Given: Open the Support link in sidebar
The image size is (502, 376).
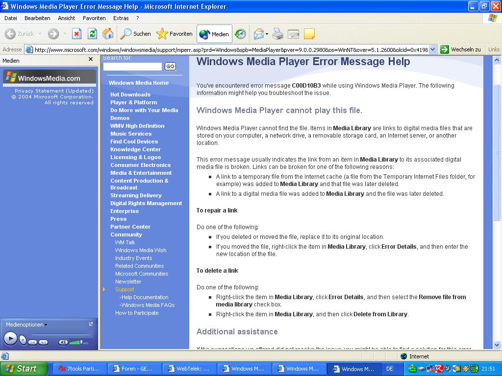Looking at the screenshot, I should pos(125,289).
